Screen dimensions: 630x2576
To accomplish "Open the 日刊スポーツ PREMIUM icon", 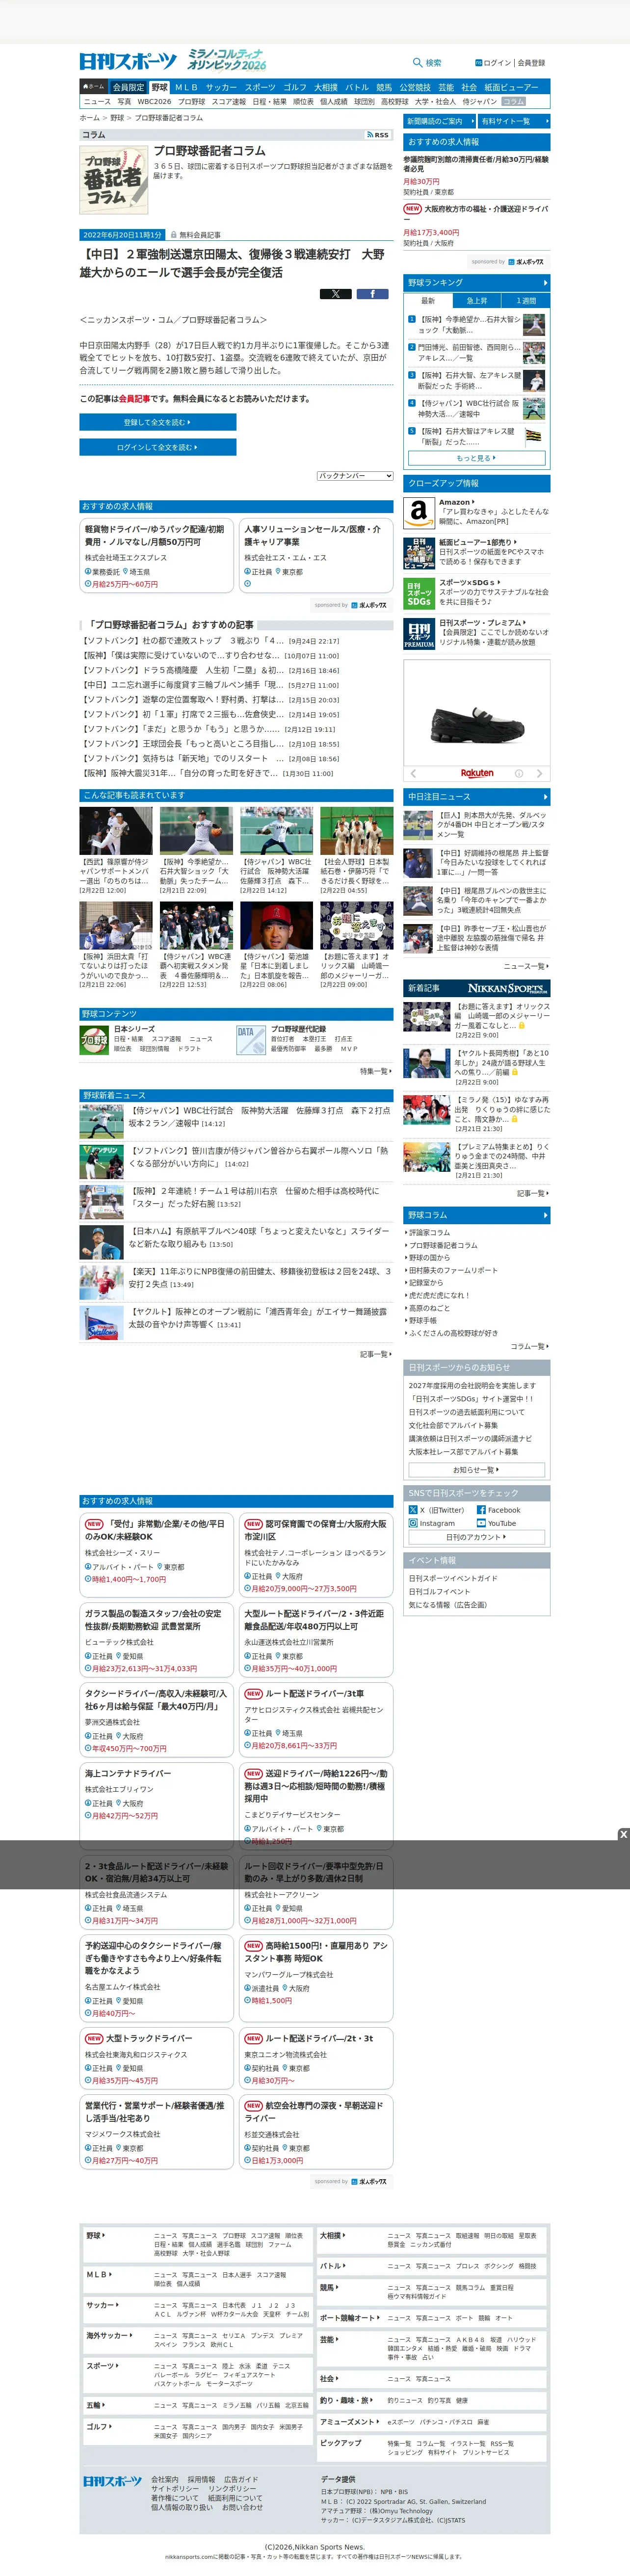I will click(419, 634).
